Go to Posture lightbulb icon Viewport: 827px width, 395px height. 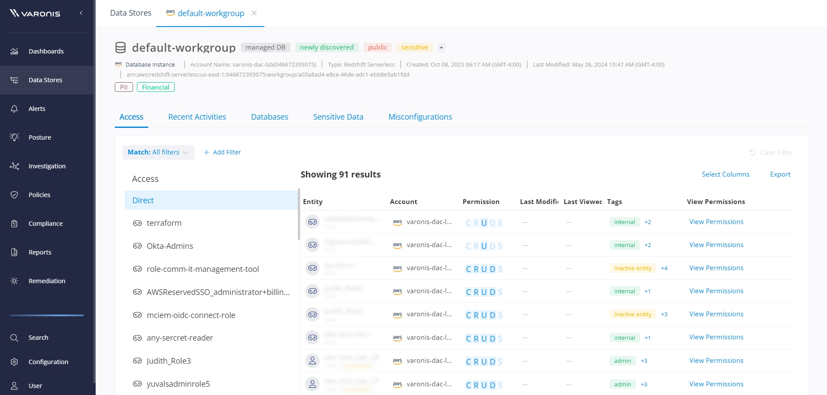14,137
